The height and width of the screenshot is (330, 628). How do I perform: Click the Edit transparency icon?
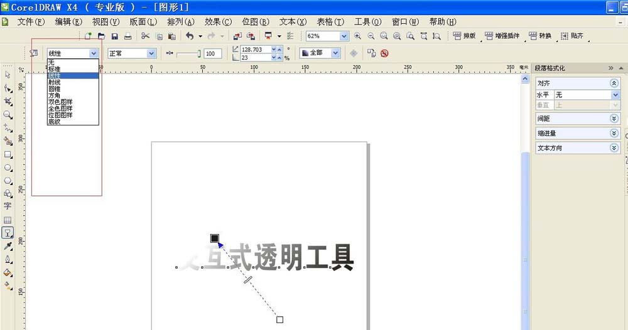(34, 53)
